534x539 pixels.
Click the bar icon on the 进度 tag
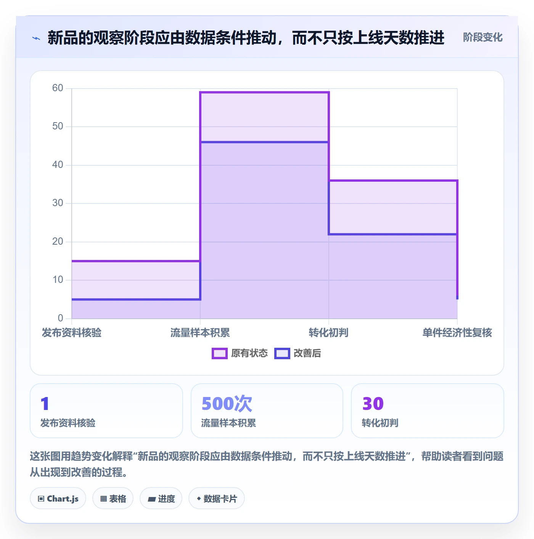tap(151, 499)
